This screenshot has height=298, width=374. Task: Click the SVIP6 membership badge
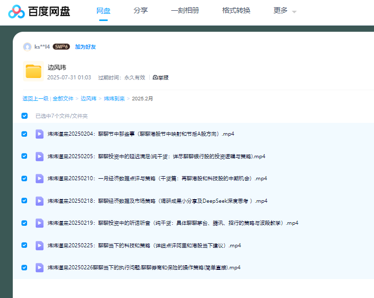pos(61,47)
